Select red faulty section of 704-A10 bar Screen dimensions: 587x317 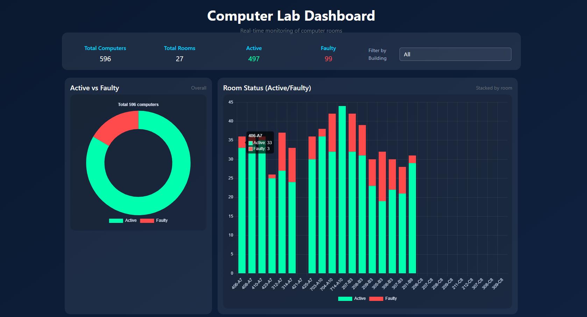tap(332, 132)
